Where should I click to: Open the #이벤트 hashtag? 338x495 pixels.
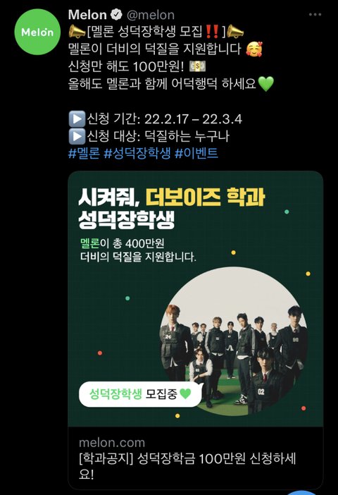[x=196, y=154]
